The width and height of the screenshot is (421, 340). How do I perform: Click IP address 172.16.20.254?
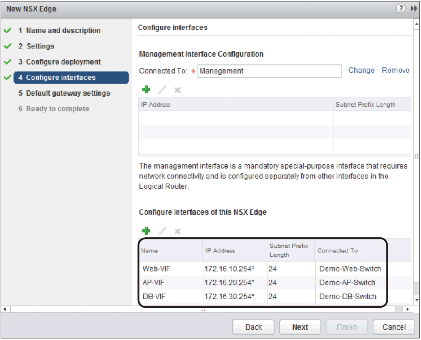229,283
